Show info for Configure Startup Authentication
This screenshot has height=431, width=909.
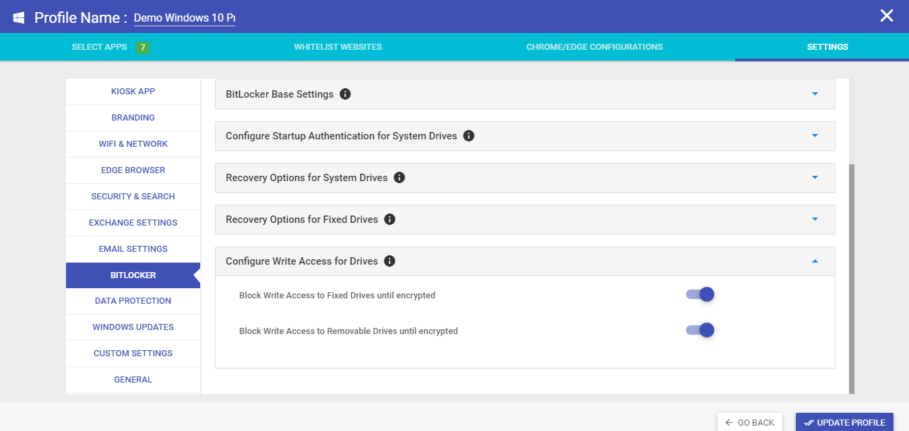coord(469,136)
